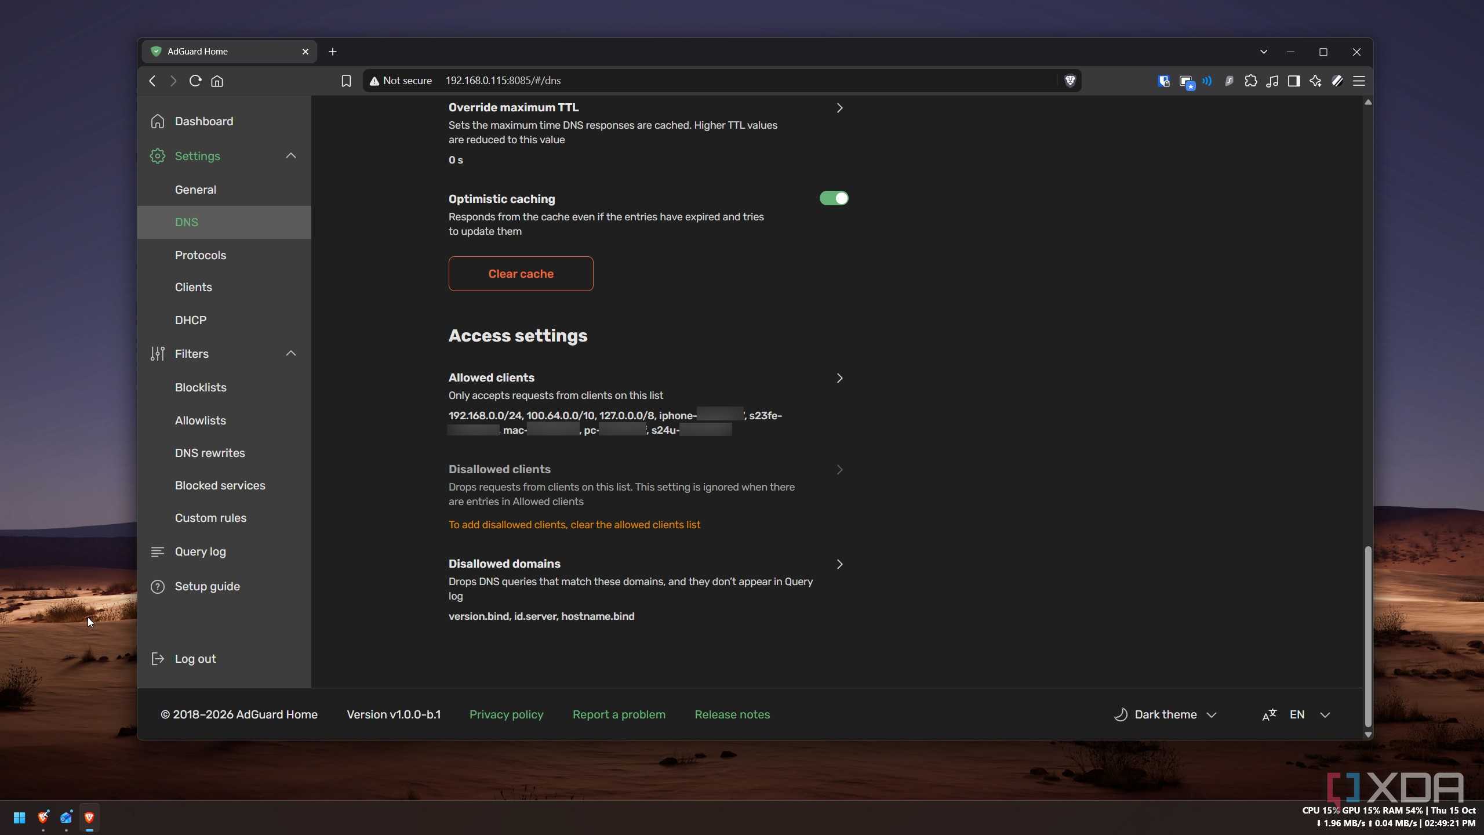Close the AdGuard Home tab
The image size is (1484, 835).
tap(305, 52)
